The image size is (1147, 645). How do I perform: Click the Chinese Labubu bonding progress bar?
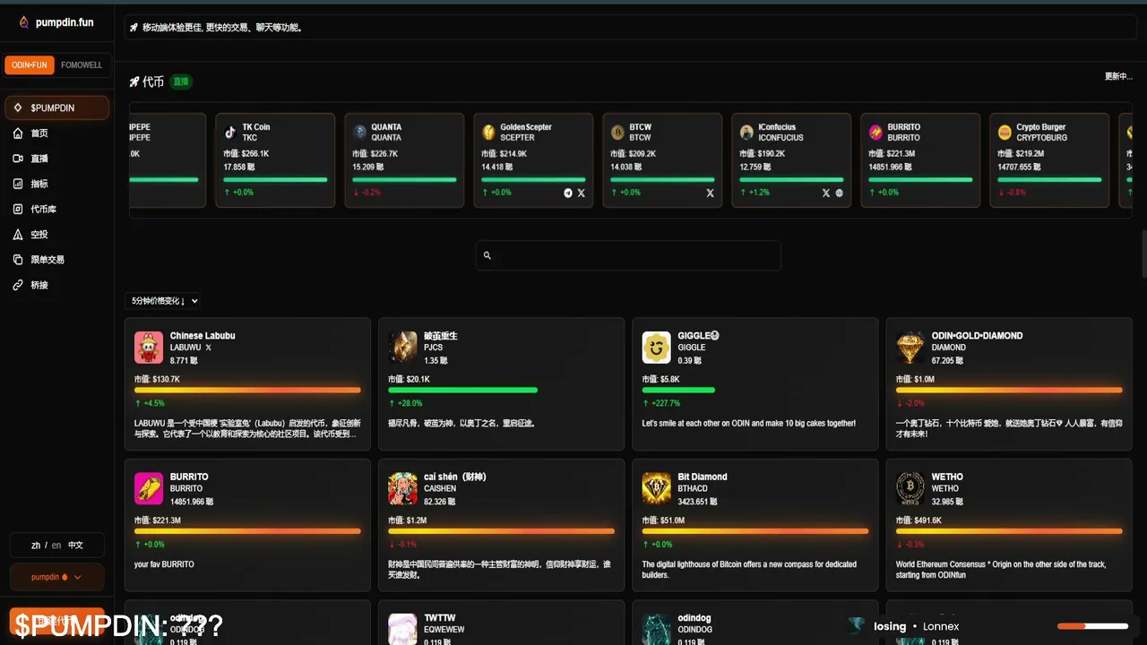(247, 390)
